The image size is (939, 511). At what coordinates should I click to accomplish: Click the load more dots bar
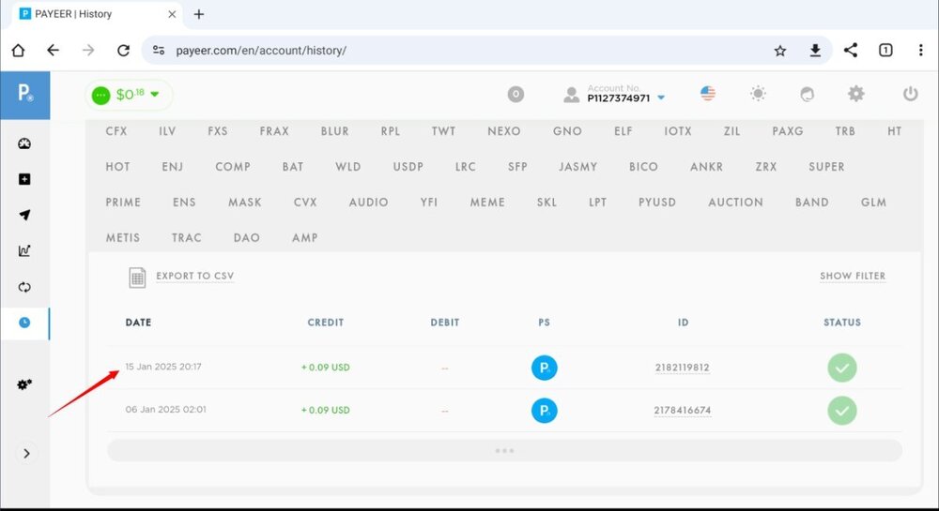504,451
